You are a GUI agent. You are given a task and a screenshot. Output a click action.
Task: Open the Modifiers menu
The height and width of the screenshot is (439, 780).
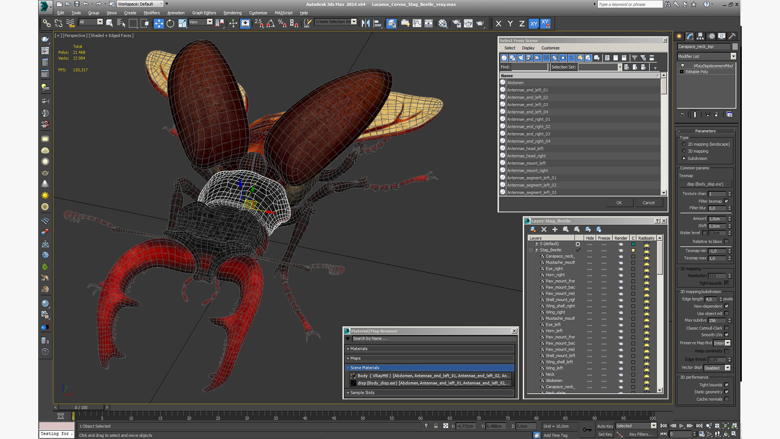152,13
